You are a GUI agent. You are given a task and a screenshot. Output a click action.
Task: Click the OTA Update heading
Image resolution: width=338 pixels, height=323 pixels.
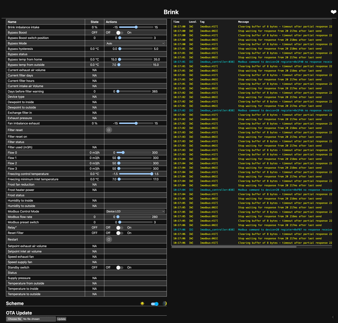pos(19,313)
